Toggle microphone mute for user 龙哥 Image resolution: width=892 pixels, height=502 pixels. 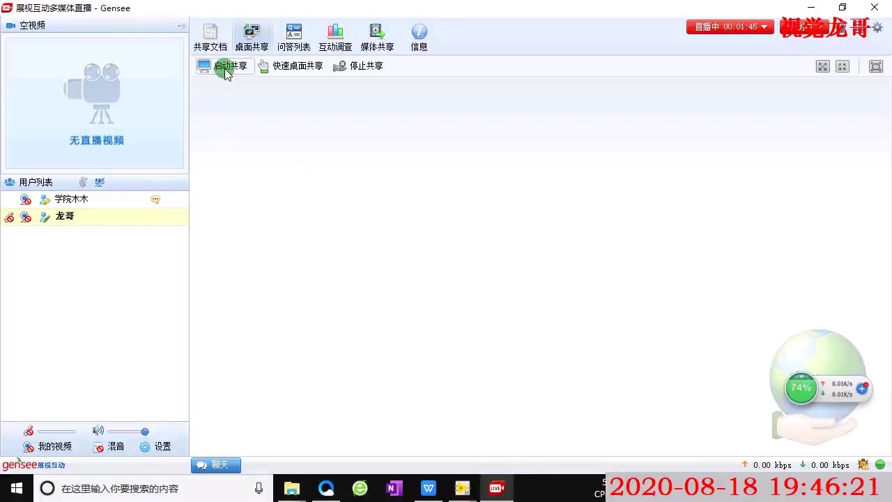coord(9,218)
